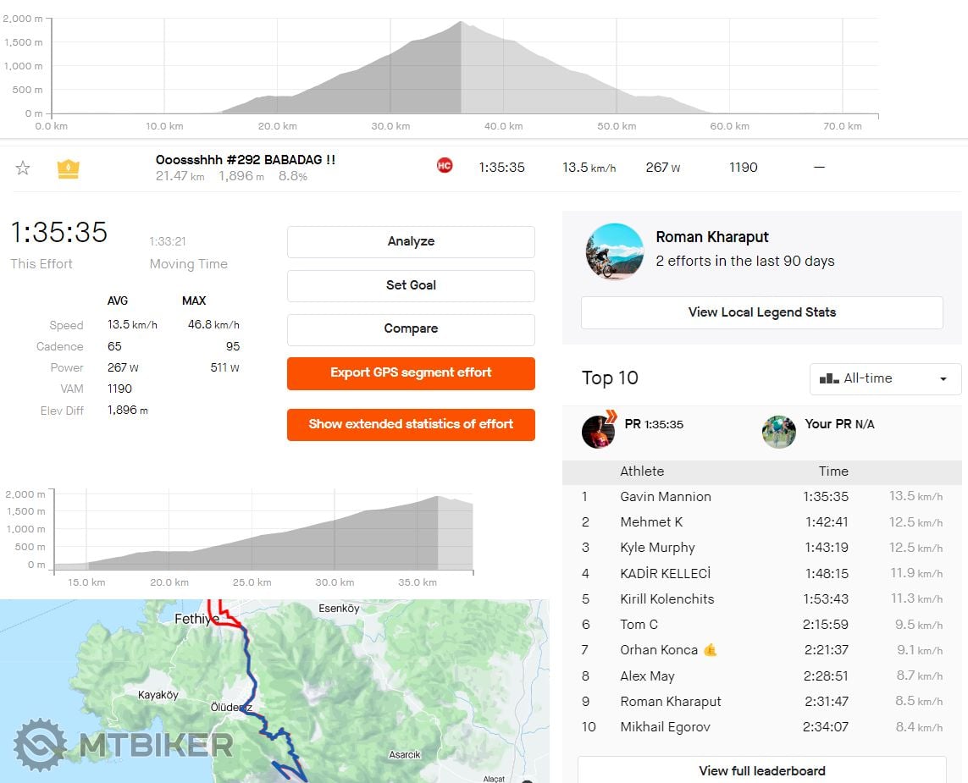The image size is (968, 783).
Task: Click the MTBIKER gear logo
Action: coord(40,744)
